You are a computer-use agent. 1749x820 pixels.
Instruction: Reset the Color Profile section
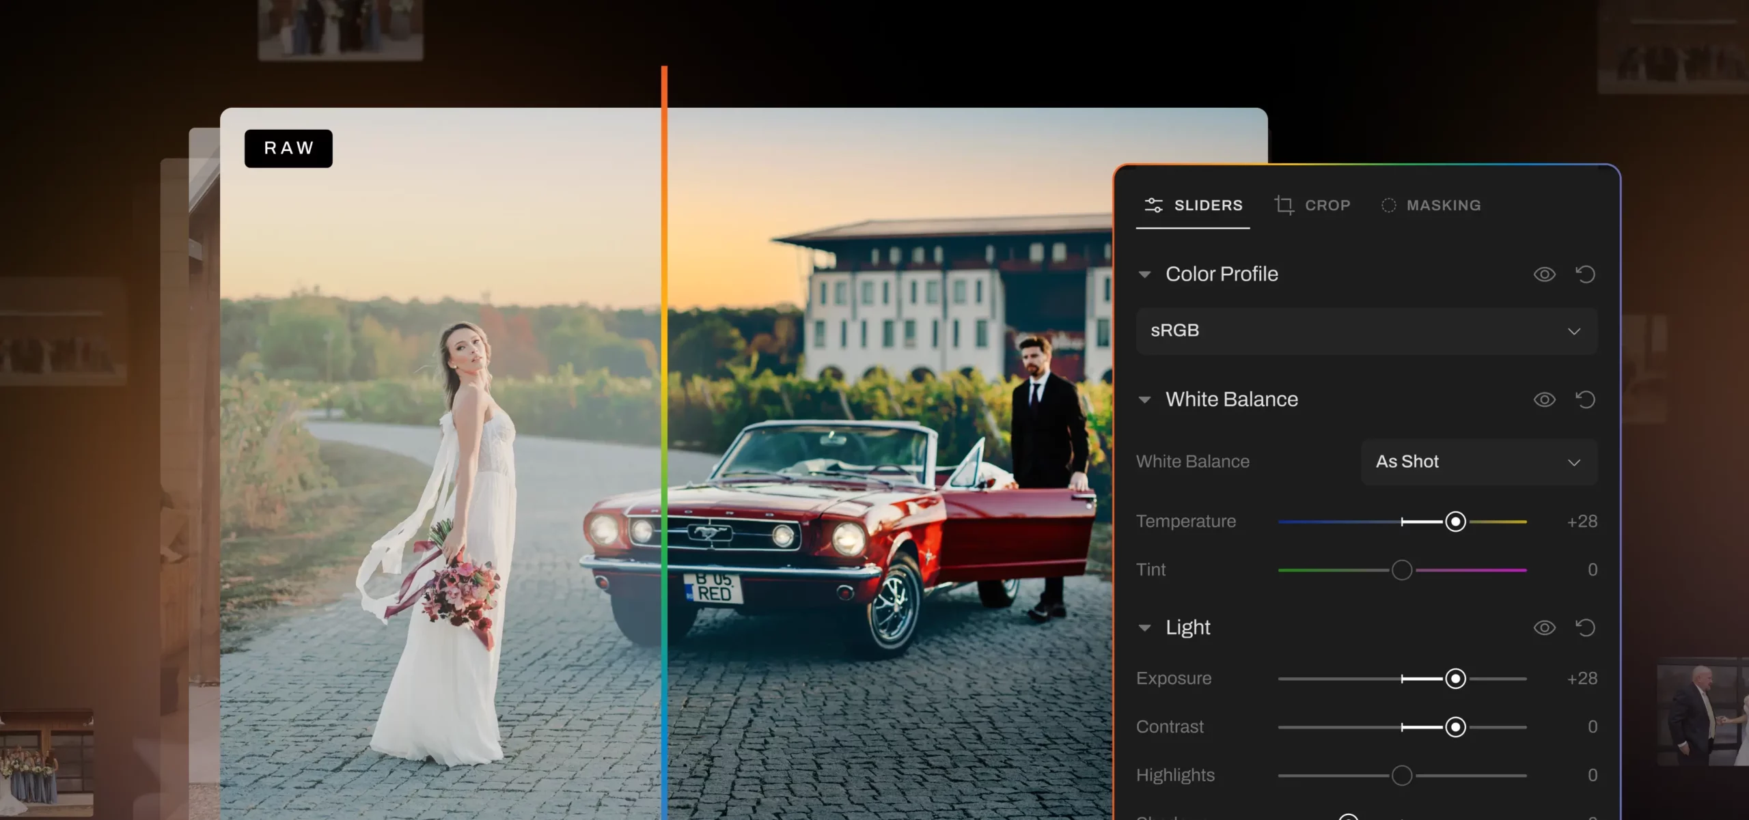point(1585,274)
